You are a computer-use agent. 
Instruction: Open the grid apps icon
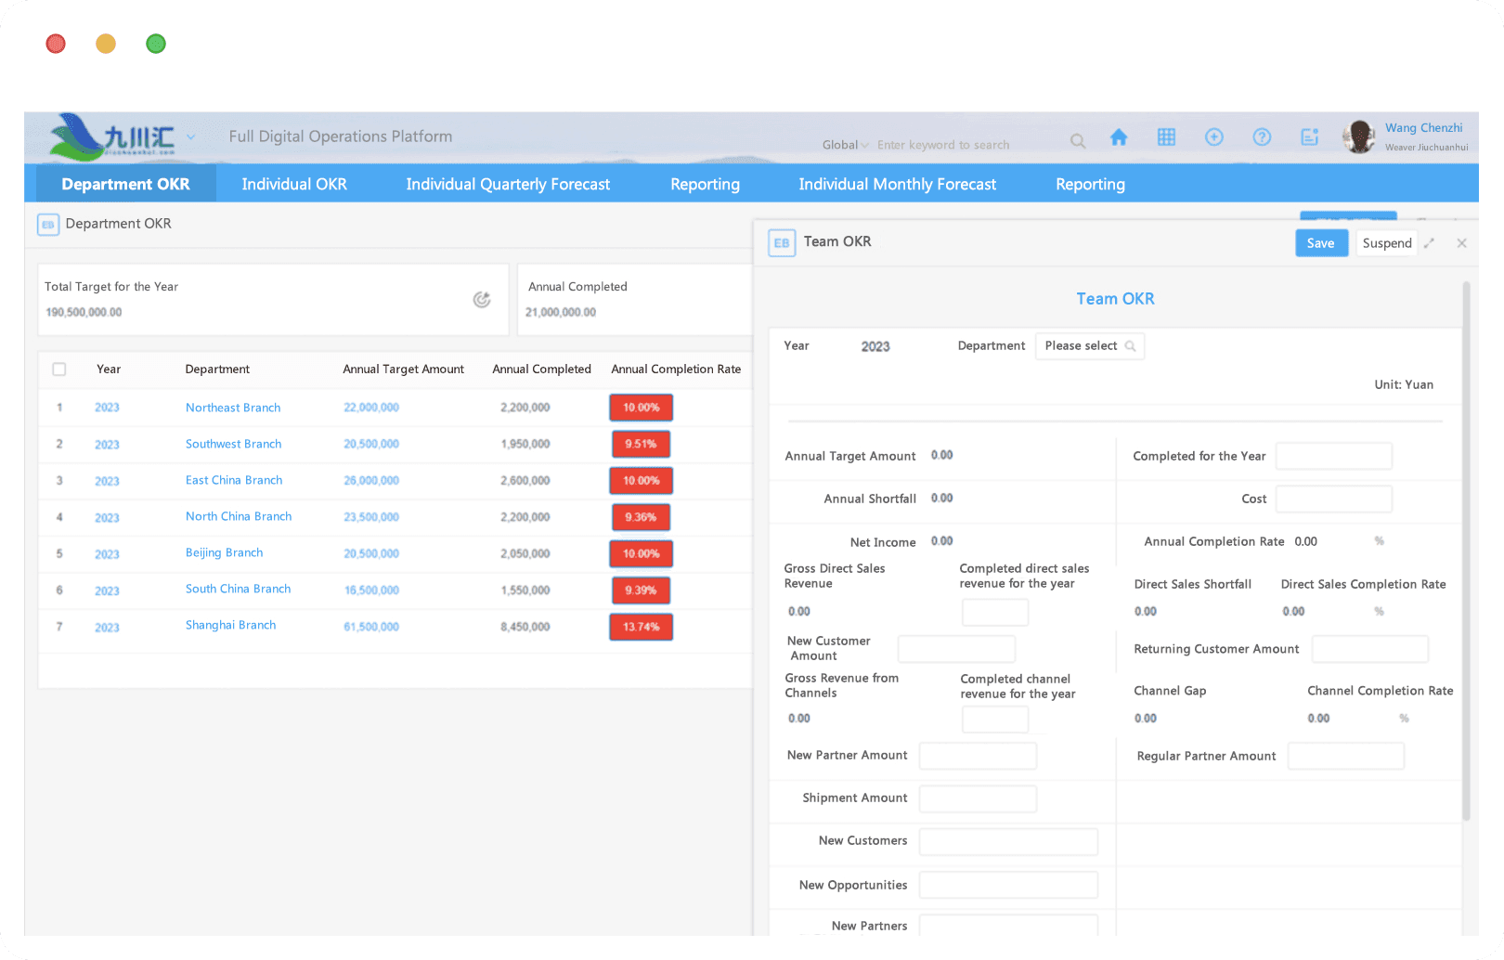(x=1166, y=137)
